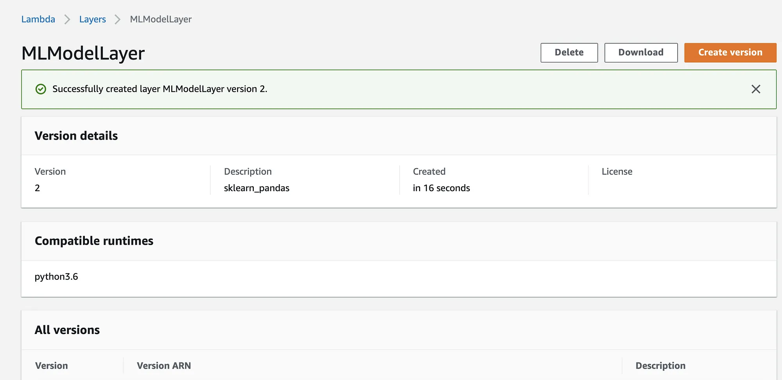Click the Description label in Version details
The width and height of the screenshot is (782, 380).
click(248, 172)
